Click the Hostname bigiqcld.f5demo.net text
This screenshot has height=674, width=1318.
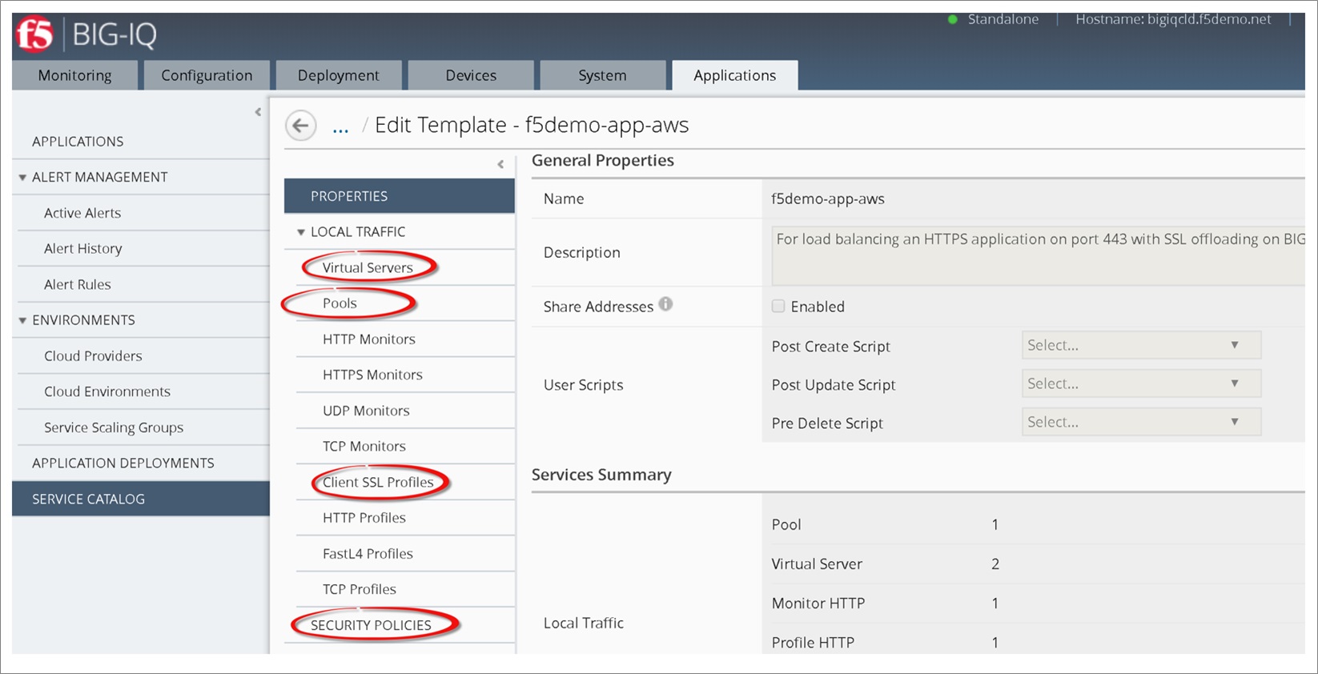pyautogui.click(x=1173, y=19)
